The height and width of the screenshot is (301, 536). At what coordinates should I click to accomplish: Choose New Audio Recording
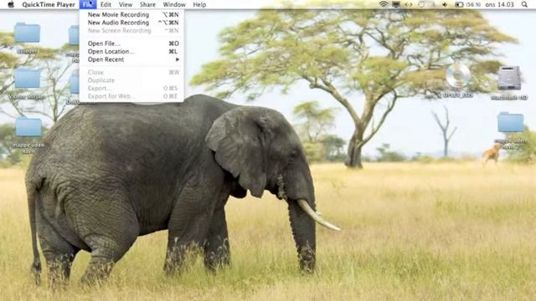tap(131, 23)
